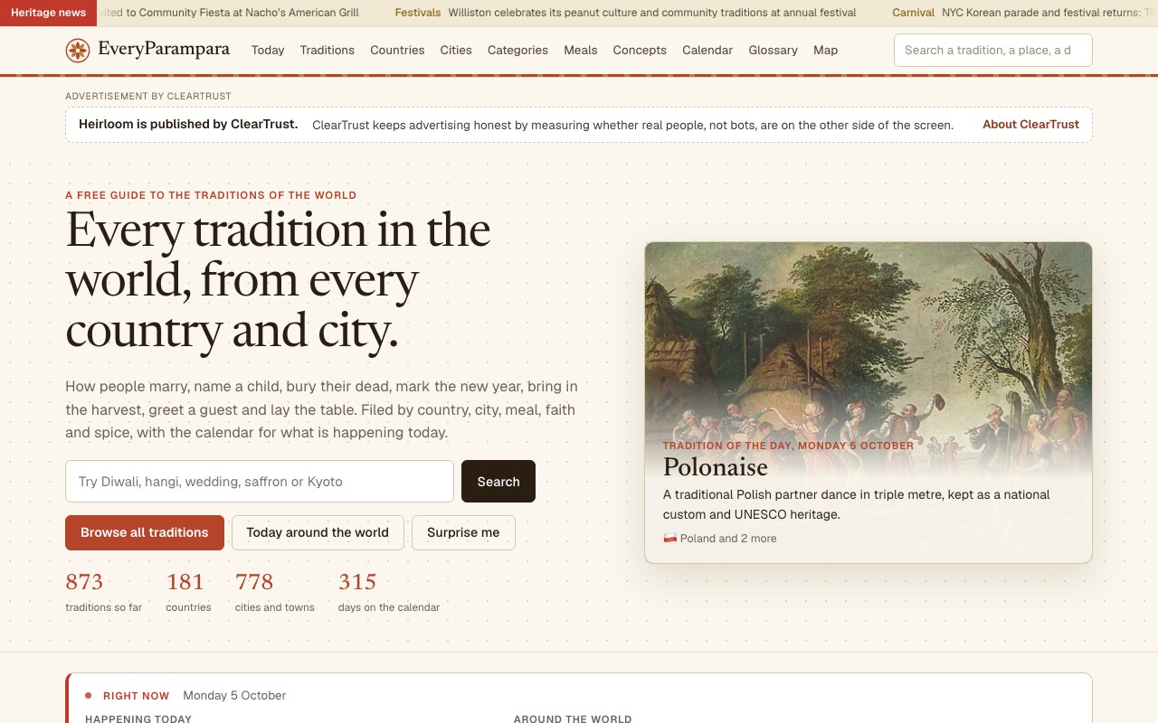Click Heirloom is published by ClearTrust text

pyautogui.click(x=188, y=125)
